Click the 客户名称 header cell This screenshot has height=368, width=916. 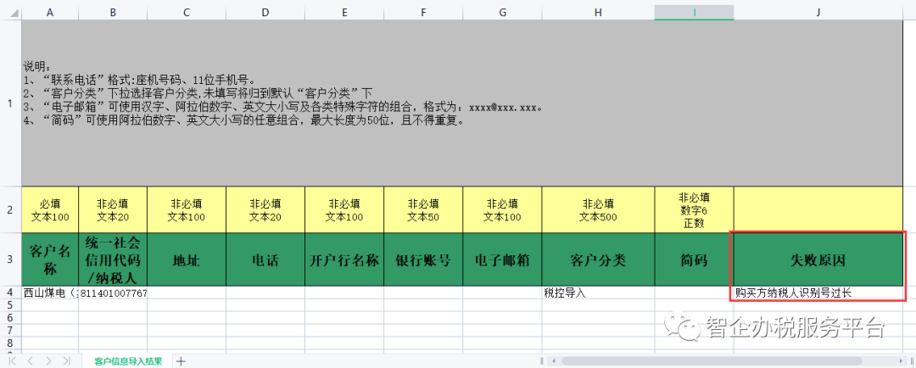click(x=50, y=259)
